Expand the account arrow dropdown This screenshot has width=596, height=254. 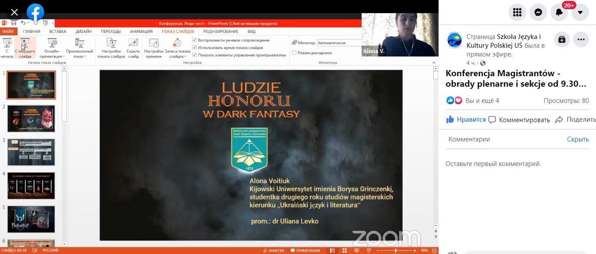pyautogui.click(x=580, y=12)
